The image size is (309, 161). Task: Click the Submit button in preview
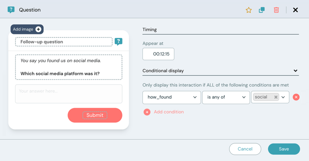[x=95, y=115]
